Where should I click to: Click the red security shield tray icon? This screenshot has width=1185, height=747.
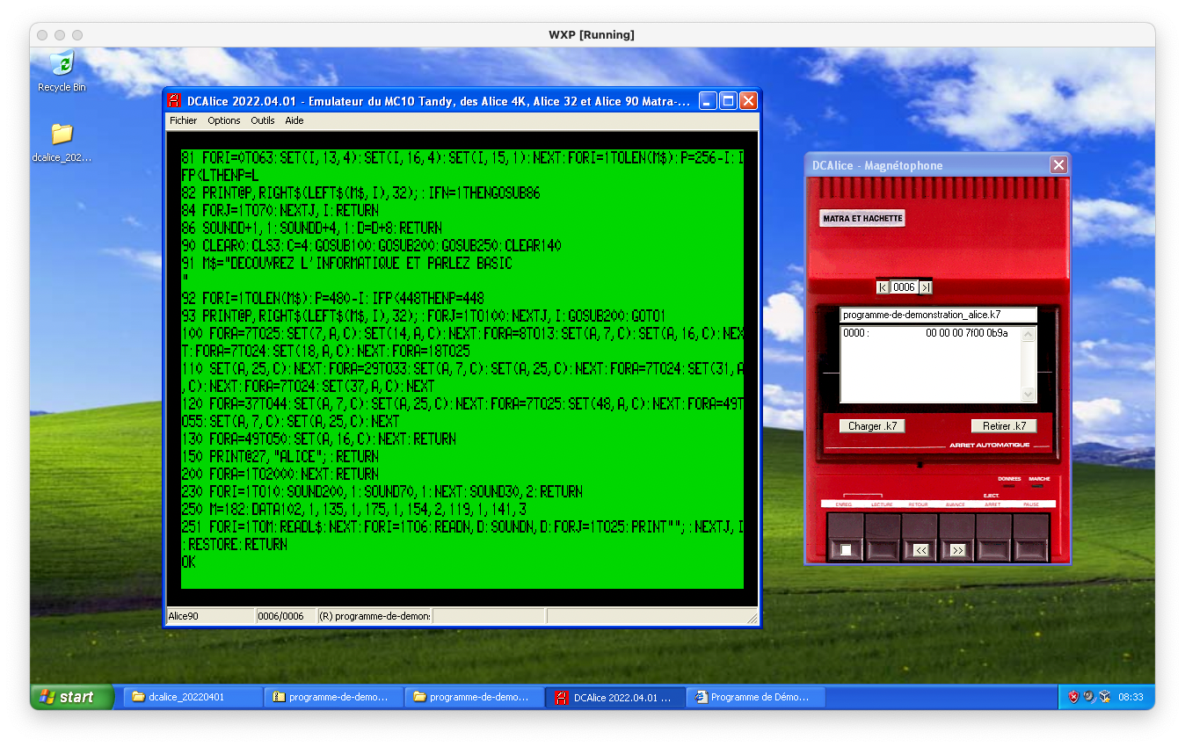pyautogui.click(x=1073, y=697)
